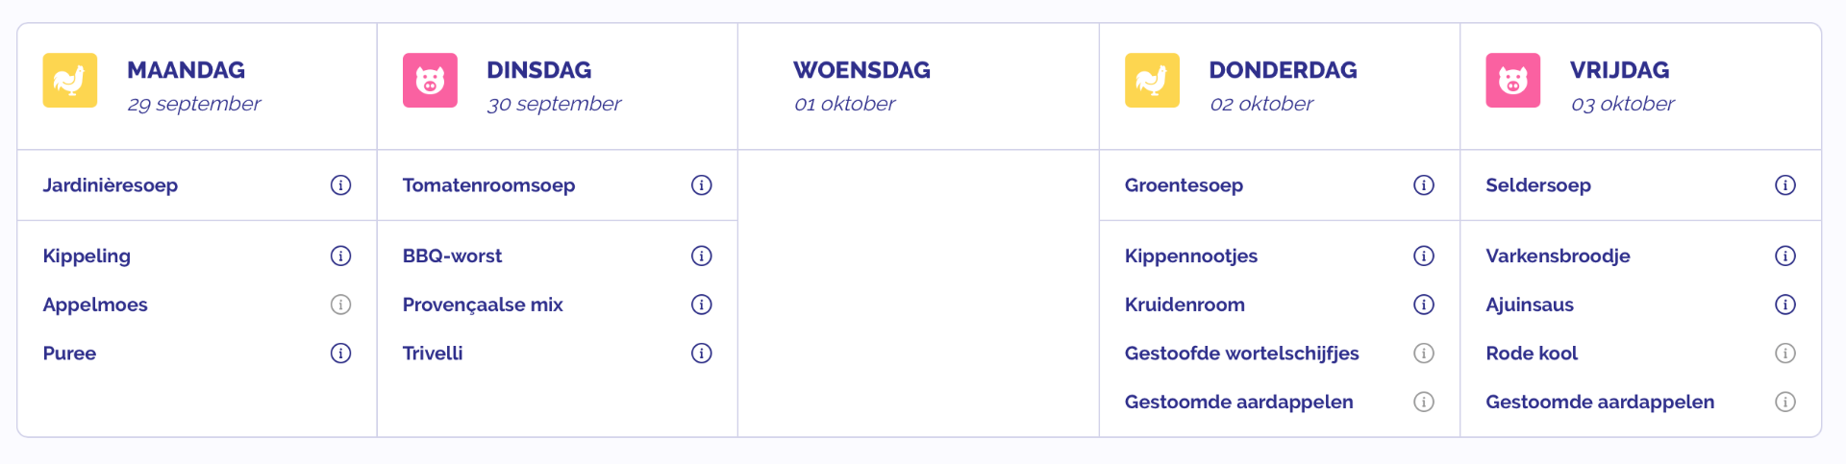Screen dimensions: 1846x464
Task: Show info for Seldersoep
Action: (x=1785, y=185)
